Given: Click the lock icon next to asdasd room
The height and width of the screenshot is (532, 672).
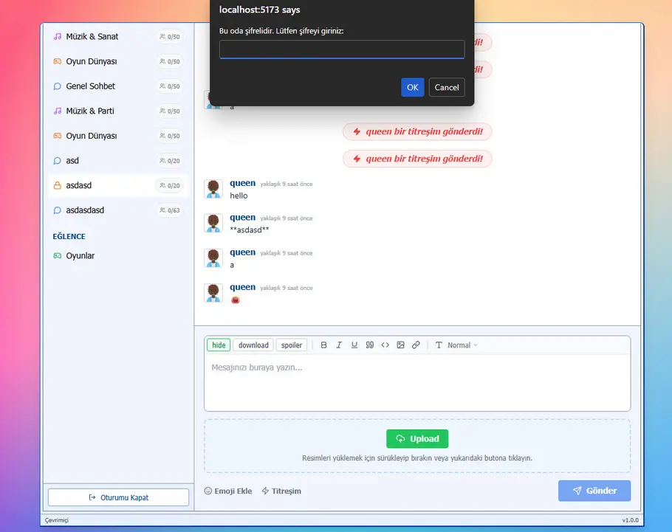Looking at the screenshot, I should pos(58,186).
